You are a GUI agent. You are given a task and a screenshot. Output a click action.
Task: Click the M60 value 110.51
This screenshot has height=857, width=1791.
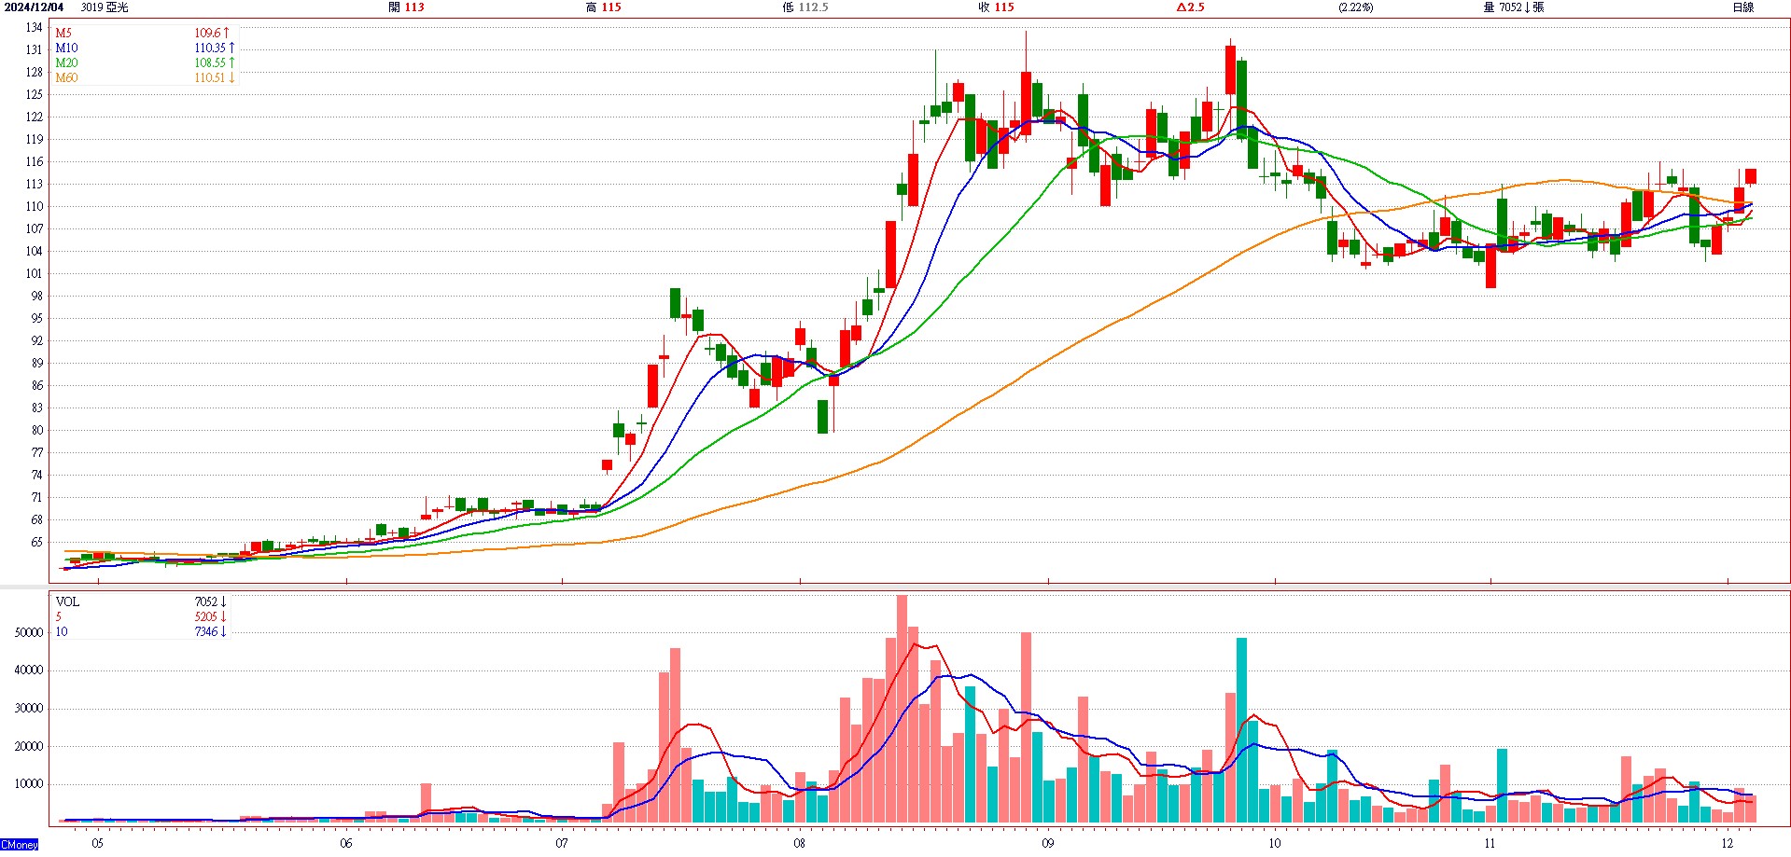tap(215, 77)
